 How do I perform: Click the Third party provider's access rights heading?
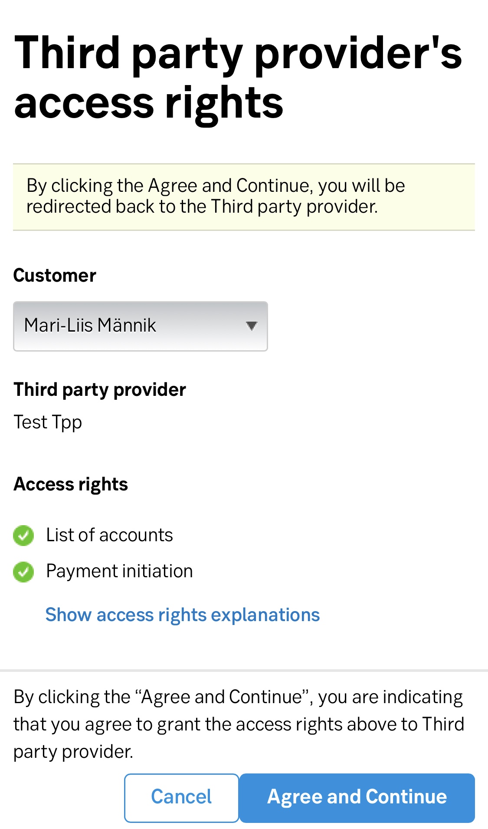(x=238, y=77)
